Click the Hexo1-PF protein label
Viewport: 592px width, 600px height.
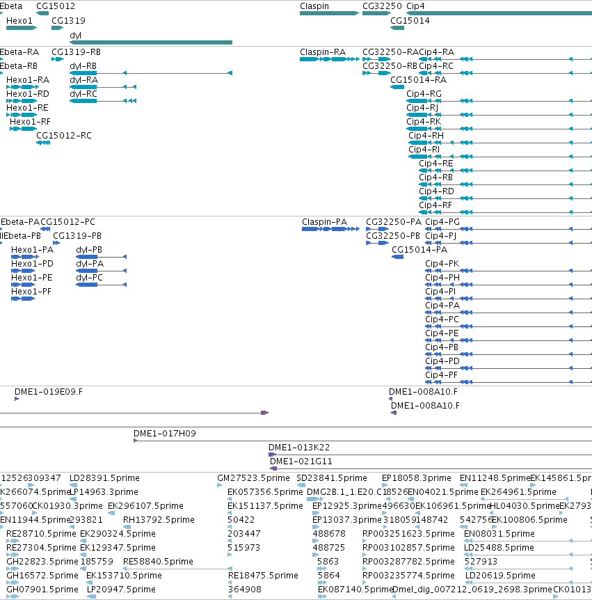point(31,292)
